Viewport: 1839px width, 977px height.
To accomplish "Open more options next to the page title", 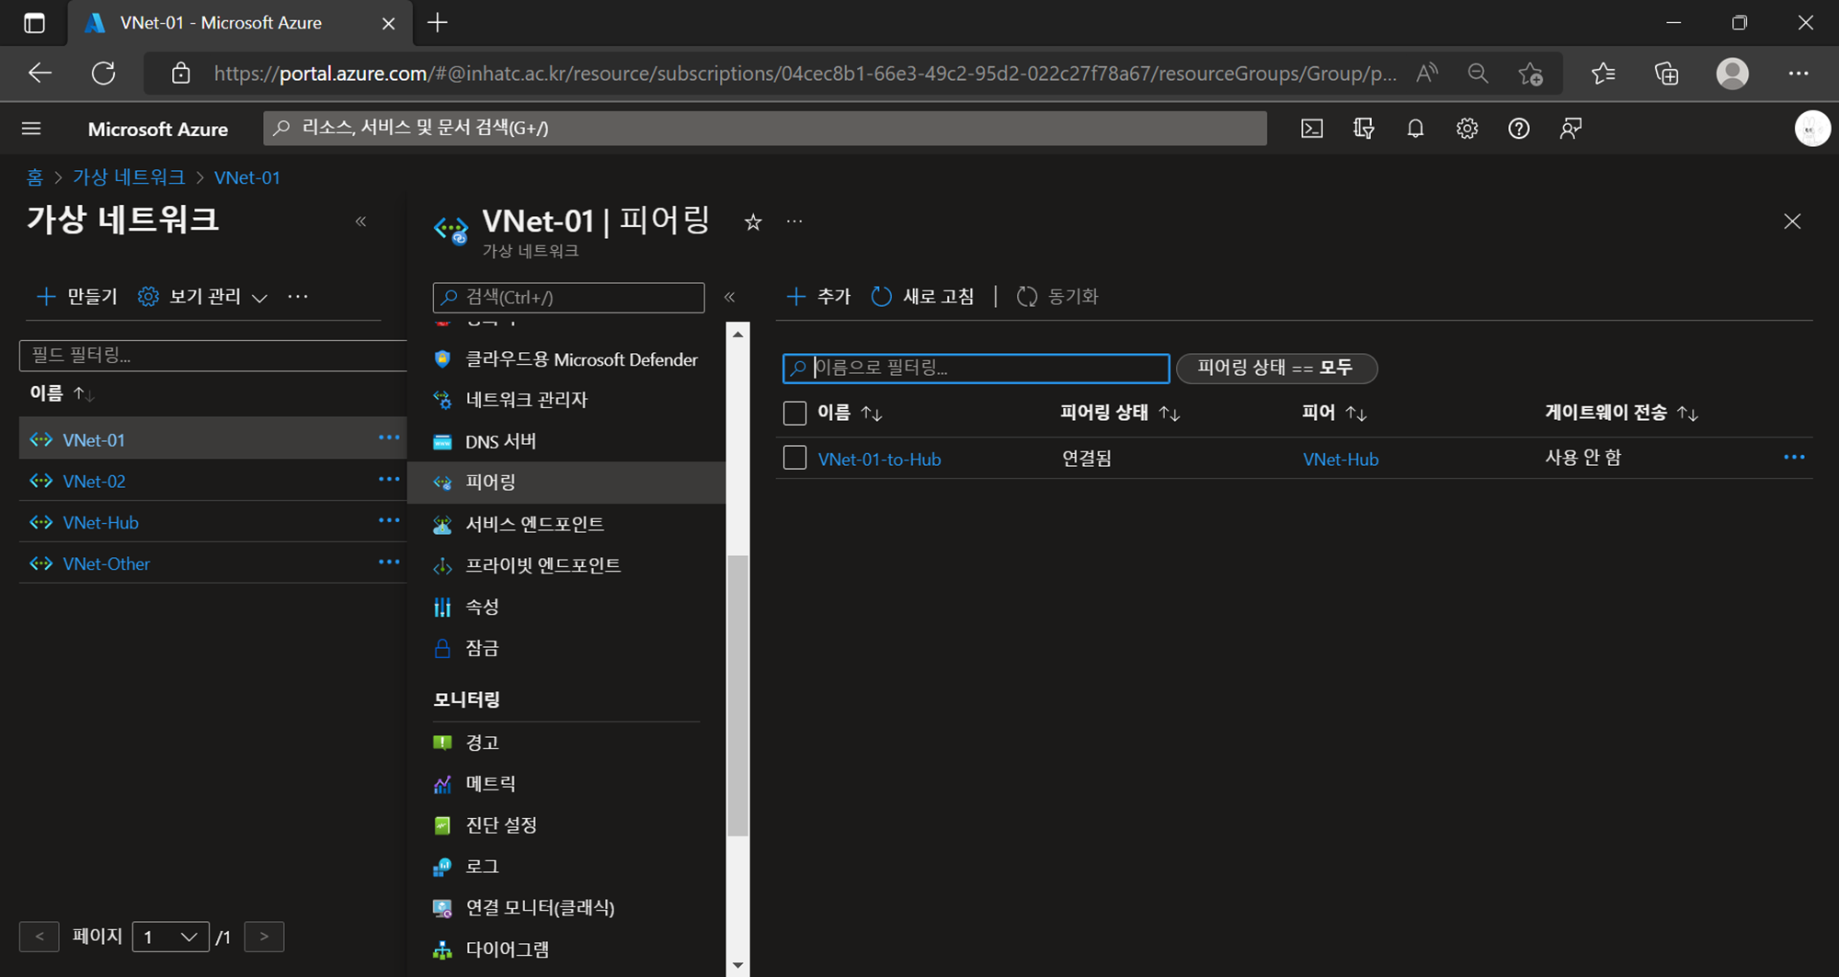I will [794, 222].
